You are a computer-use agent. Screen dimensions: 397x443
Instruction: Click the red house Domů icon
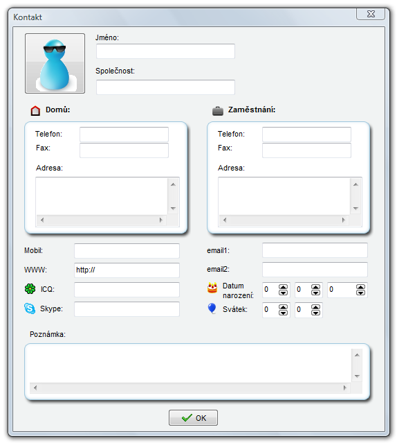tap(35, 110)
